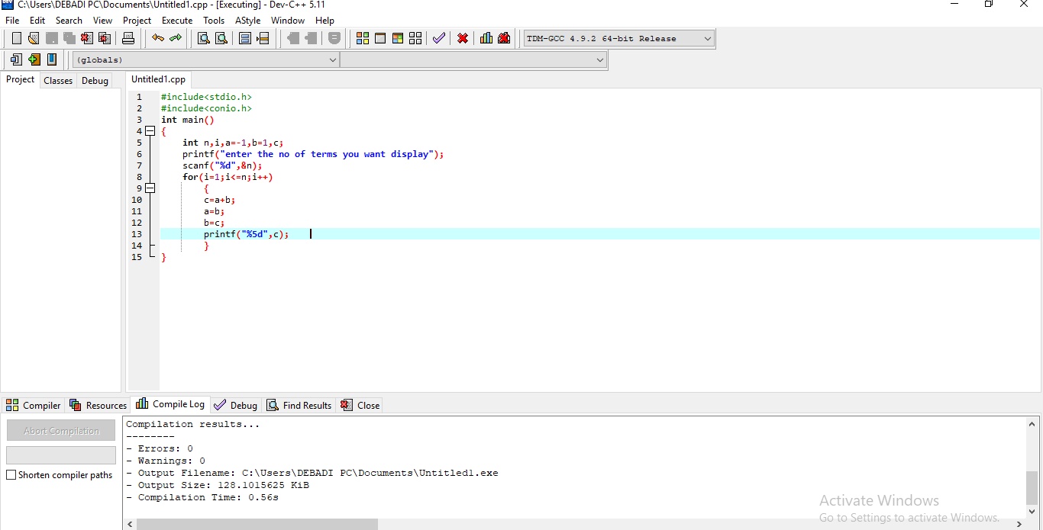1043x530 pixels.
Task: Switch to the Project sidebar tab
Action: tap(21, 79)
